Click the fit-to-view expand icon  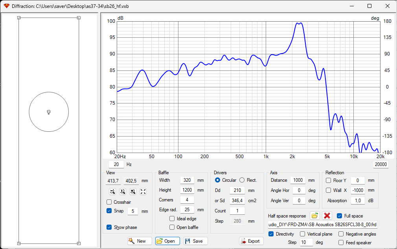(x=143, y=192)
